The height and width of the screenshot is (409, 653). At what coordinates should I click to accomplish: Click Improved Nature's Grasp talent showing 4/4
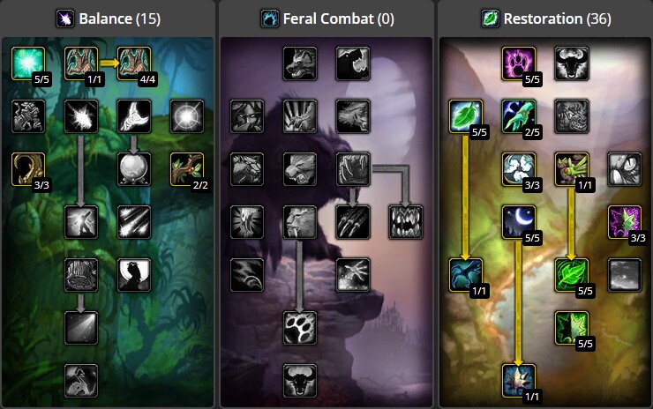click(x=133, y=63)
